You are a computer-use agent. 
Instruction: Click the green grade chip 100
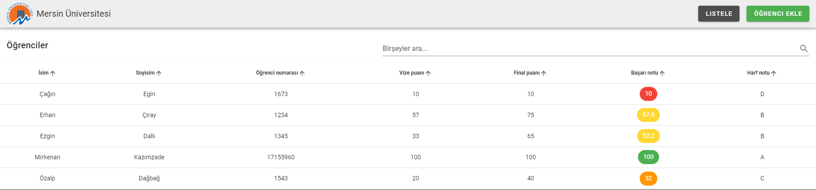648,157
